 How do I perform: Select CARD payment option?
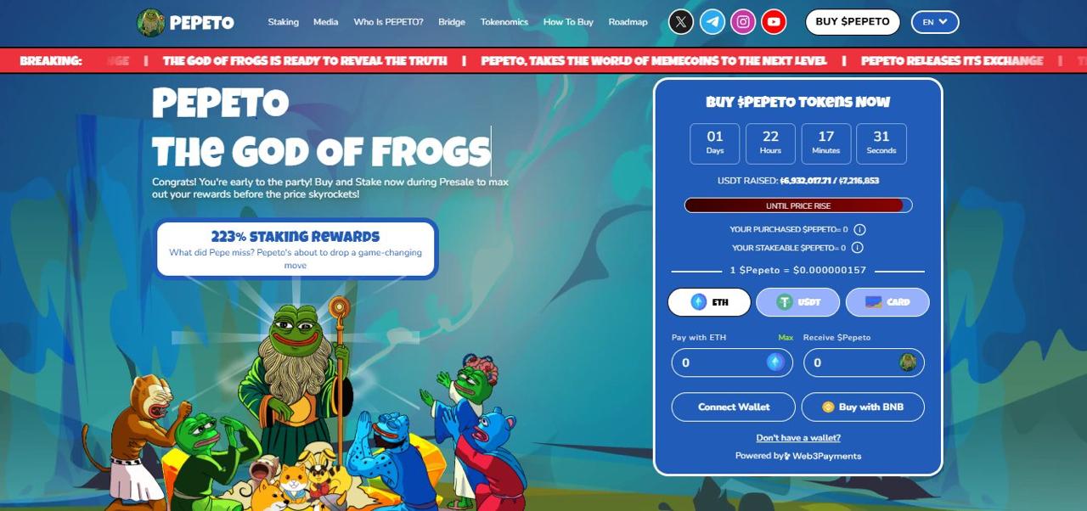pyautogui.click(x=887, y=302)
